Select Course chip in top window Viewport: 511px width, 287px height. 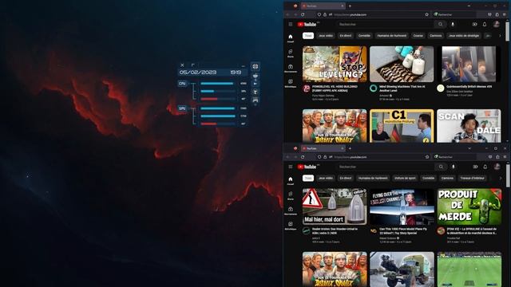(418, 36)
